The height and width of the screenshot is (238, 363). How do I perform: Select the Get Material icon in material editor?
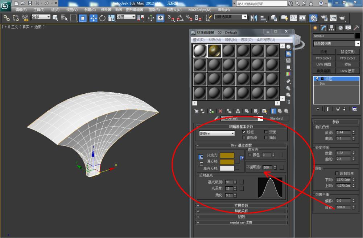point(196,111)
